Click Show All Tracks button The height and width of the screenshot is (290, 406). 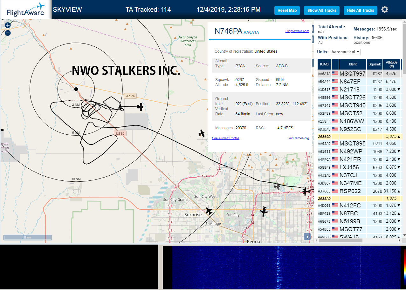pyautogui.click(x=322, y=10)
